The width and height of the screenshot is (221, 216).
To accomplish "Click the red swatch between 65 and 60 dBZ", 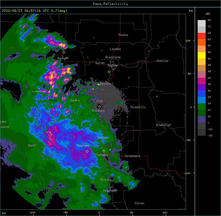I will click(202, 36).
